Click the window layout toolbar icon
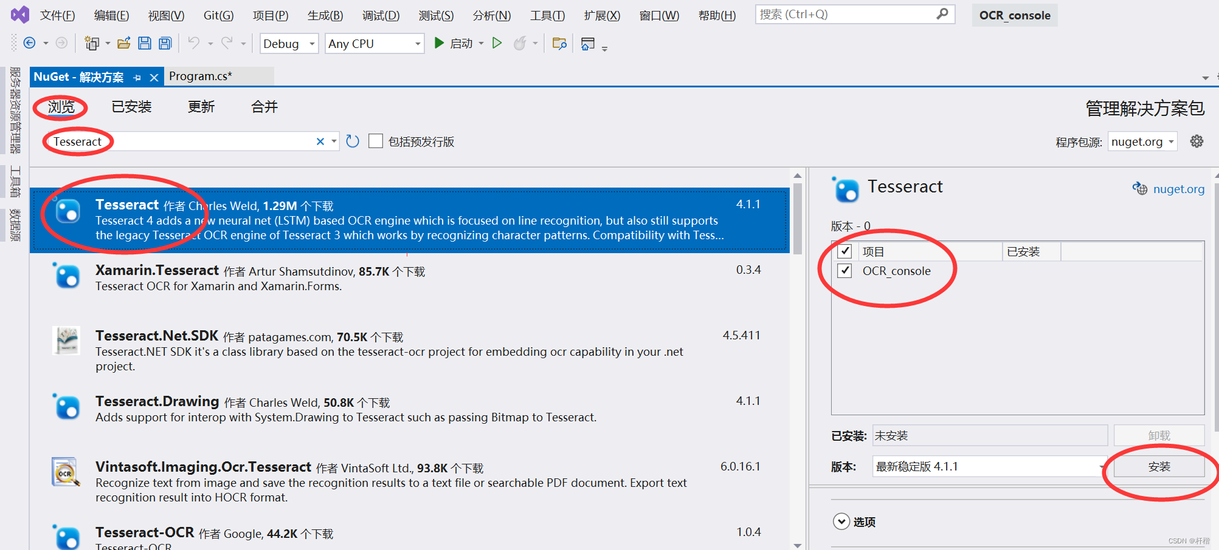 point(587,43)
